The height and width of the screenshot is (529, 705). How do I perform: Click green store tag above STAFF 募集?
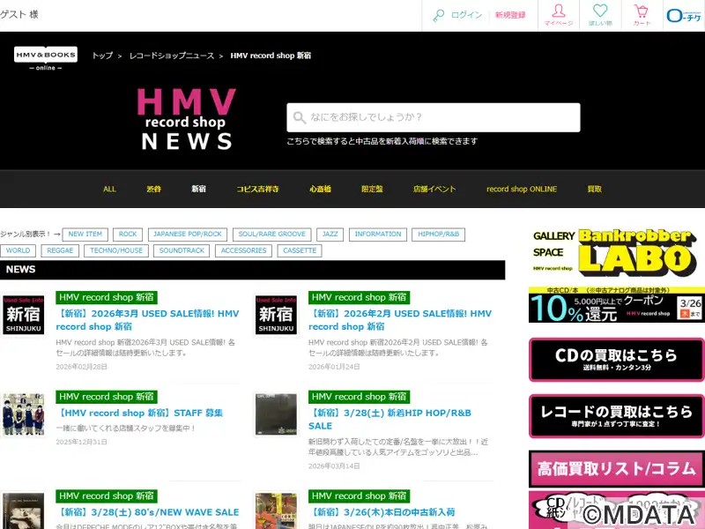[x=107, y=397]
